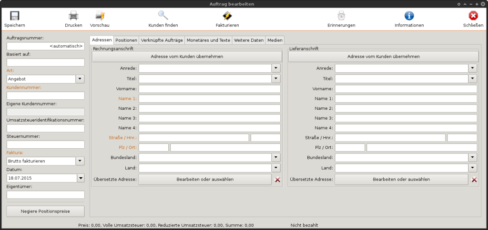
Task: Switch to the Positionen tab
Action: click(x=126, y=40)
